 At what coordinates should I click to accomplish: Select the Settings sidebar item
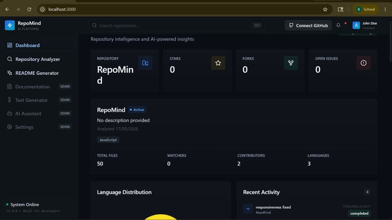39,127
